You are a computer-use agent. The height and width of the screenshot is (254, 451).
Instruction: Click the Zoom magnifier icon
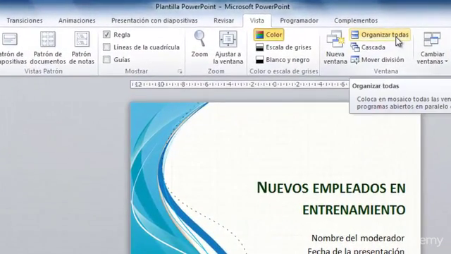tap(199, 39)
